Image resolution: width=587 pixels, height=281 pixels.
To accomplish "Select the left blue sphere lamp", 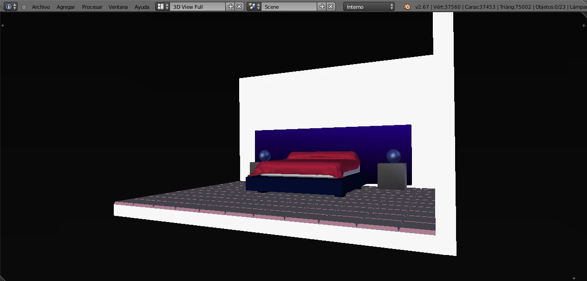I will [265, 156].
